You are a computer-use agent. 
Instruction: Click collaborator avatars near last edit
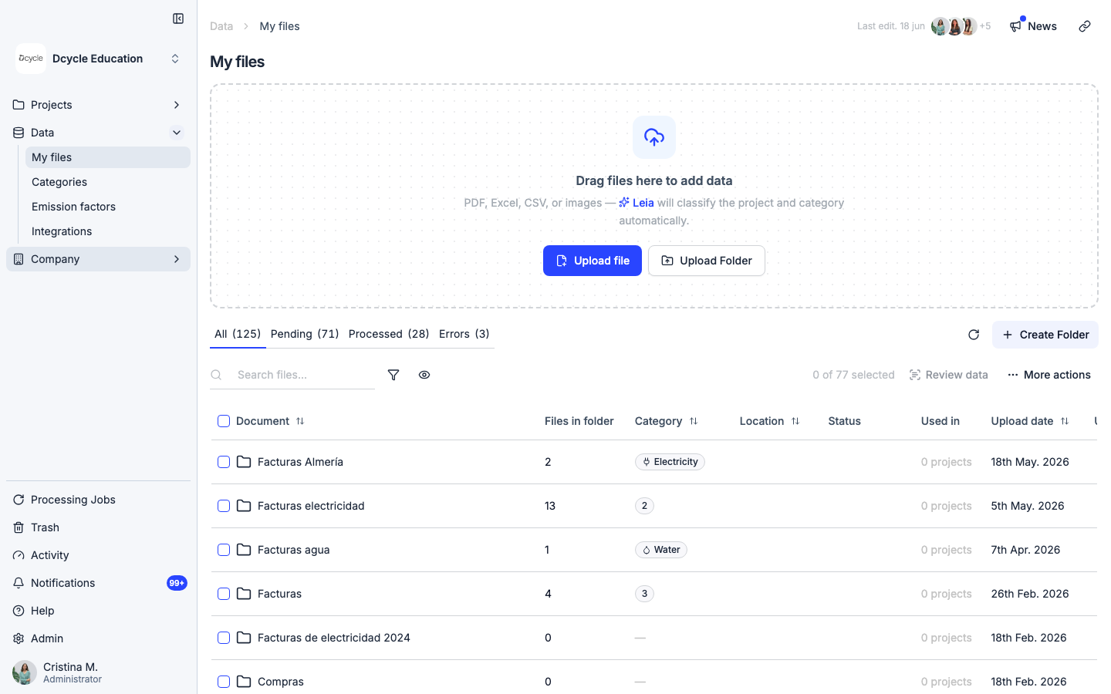pyautogui.click(x=954, y=26)
